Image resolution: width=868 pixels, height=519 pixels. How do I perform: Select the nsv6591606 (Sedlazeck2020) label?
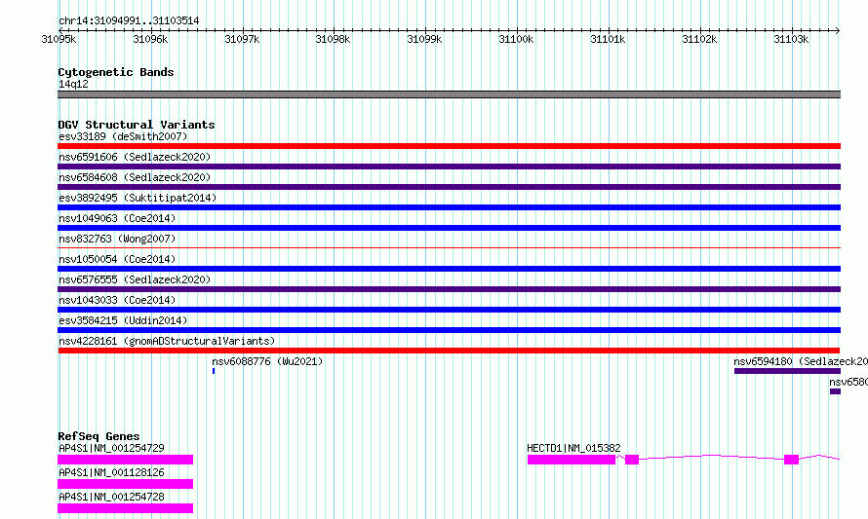pyautogui.click(x=135, y=157)
